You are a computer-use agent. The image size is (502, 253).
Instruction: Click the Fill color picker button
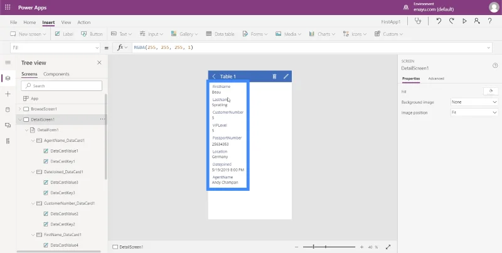[x=491, y=91]
